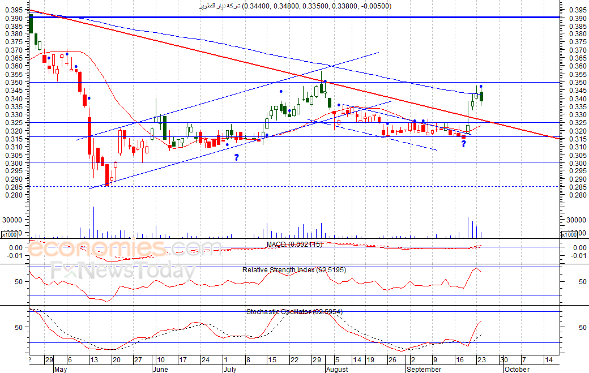The image size is (589, 373).
Task: Click the 0.350 price label on right axis
Action: (x=578, y=83)
